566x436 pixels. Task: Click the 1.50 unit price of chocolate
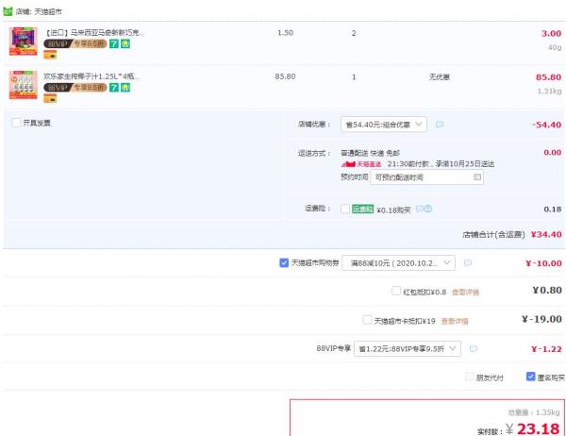coord(285,32)
